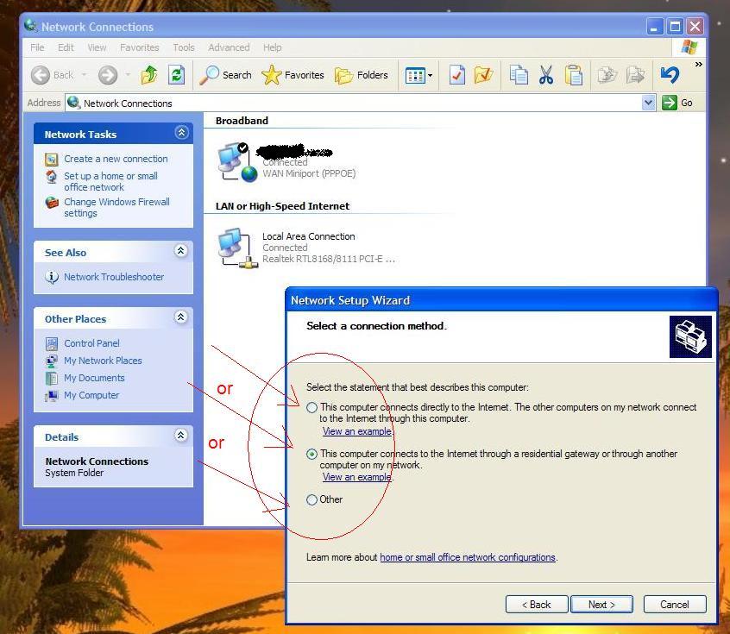
Task: Select the Local Area Connection icon
Action: 236,248
